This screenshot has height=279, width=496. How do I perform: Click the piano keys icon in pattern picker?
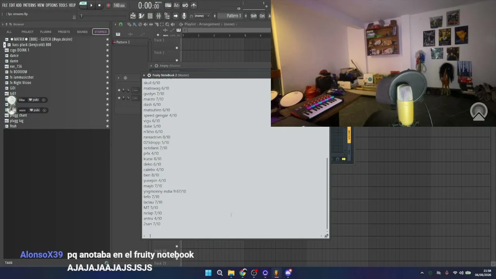pos(118,34)
